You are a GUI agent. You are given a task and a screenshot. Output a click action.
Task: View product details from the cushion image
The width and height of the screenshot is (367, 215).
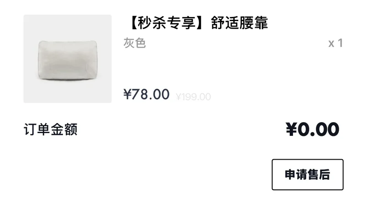[68, 59]
